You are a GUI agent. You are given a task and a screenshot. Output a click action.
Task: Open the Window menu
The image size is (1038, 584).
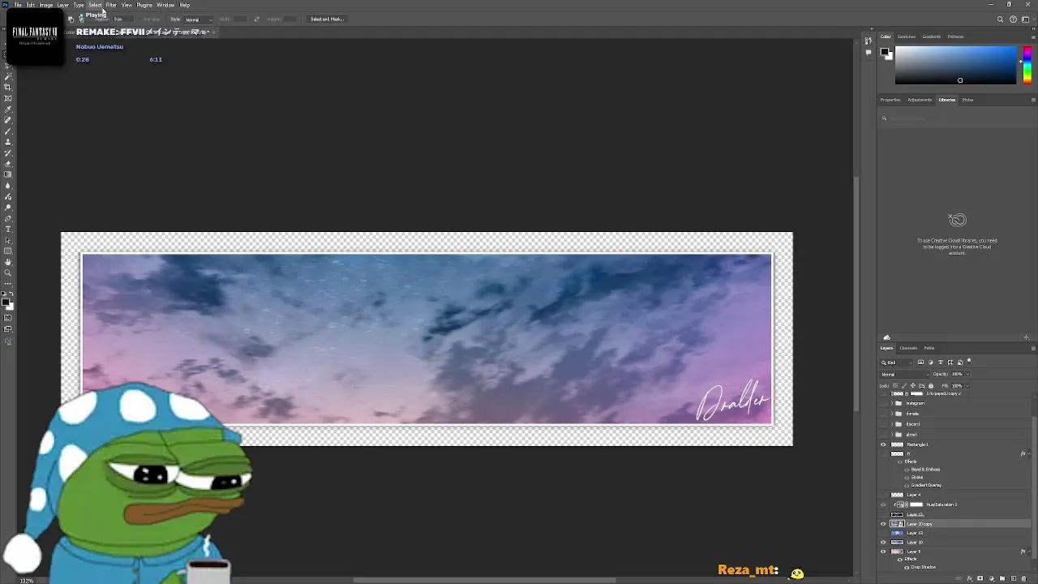pos(165,5)
